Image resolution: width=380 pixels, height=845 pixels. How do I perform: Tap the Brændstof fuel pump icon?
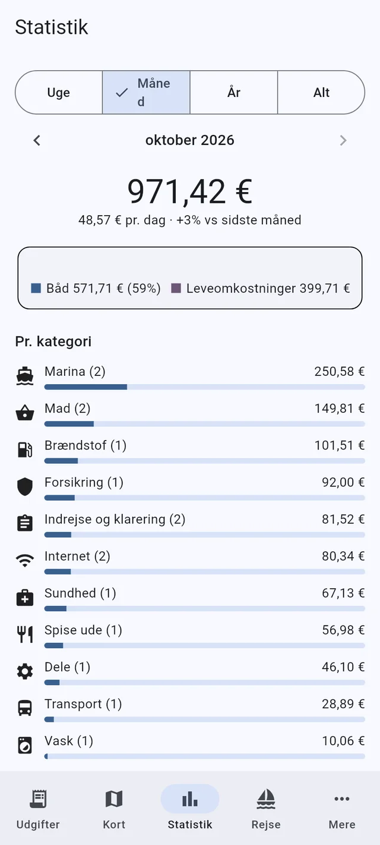coord(25,450)
